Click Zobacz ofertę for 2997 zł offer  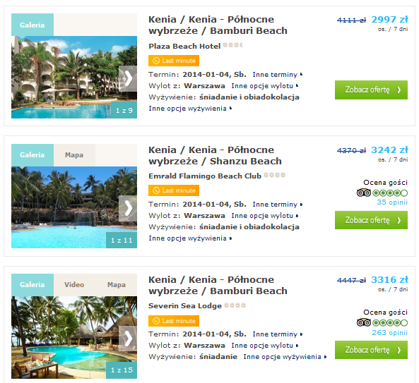pyautogui.click(x=371, y=90)
